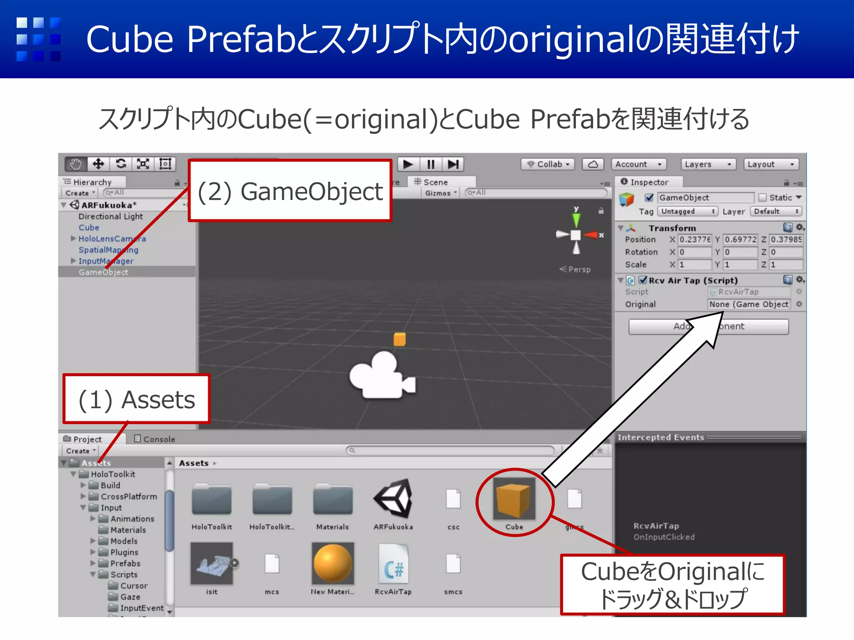Open the Default layer dropdown
The width and height of the screenshot is (854, 640).
coord(776,211)
